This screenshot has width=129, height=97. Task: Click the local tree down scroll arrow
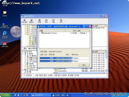tap(54, 73)
